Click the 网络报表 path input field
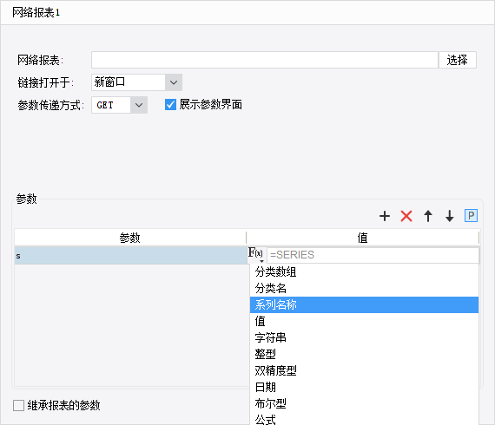Viewport: 495px width, 425px height. coord(265,60)
